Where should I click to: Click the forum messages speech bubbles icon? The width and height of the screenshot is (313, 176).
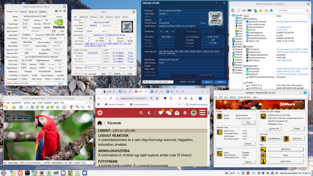[x=169, y=113]
